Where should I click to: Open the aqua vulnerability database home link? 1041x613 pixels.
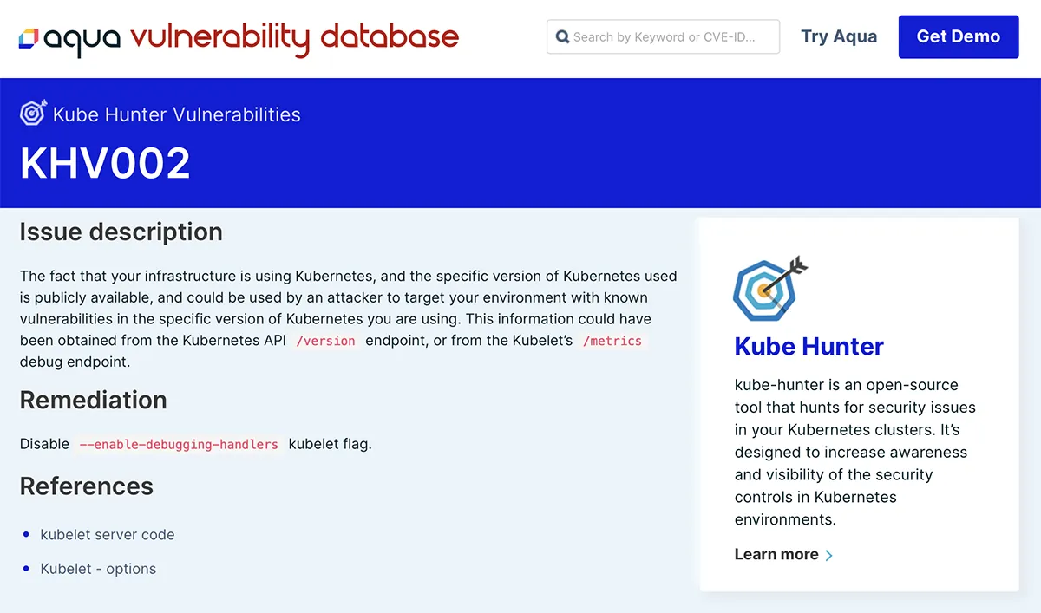(239, 38)
